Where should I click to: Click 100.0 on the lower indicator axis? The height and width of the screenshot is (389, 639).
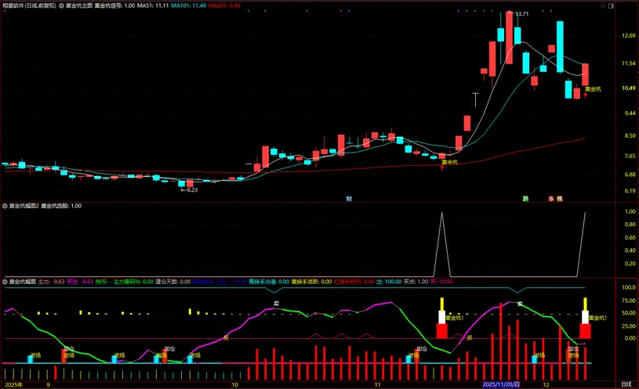point(629,288)
